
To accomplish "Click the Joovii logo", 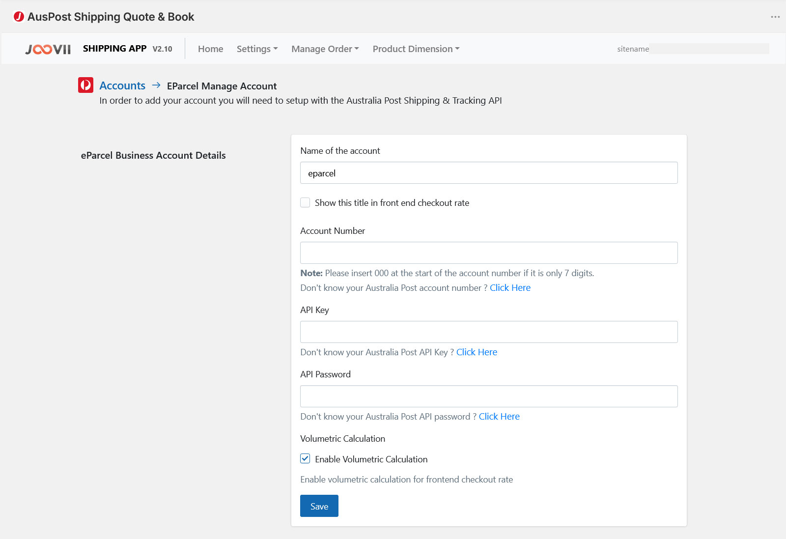I will [x=48, y=49].
